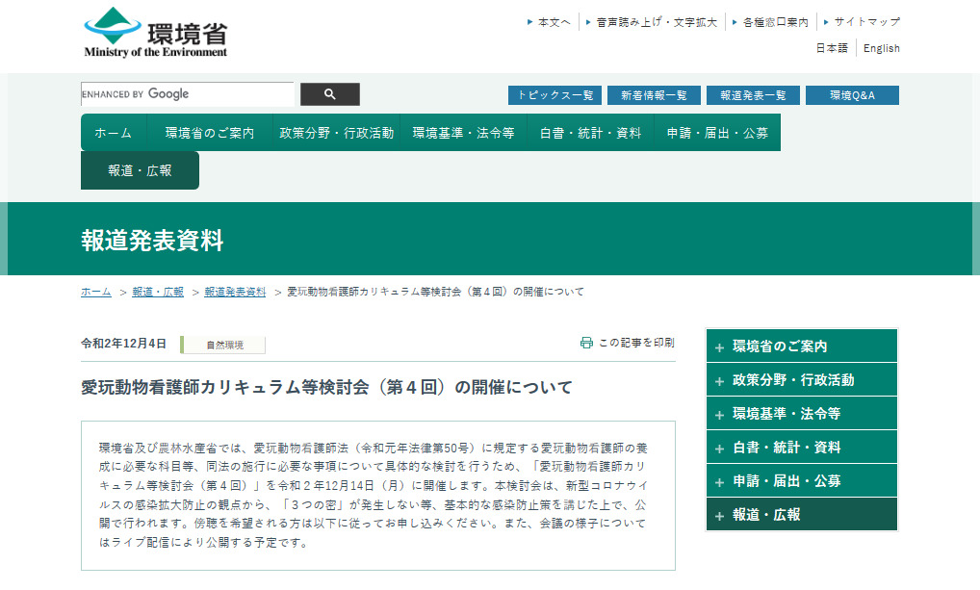Click the printer icon beside この記事を印刷
The height and width of the screenshot is (590, 980).
586,342
